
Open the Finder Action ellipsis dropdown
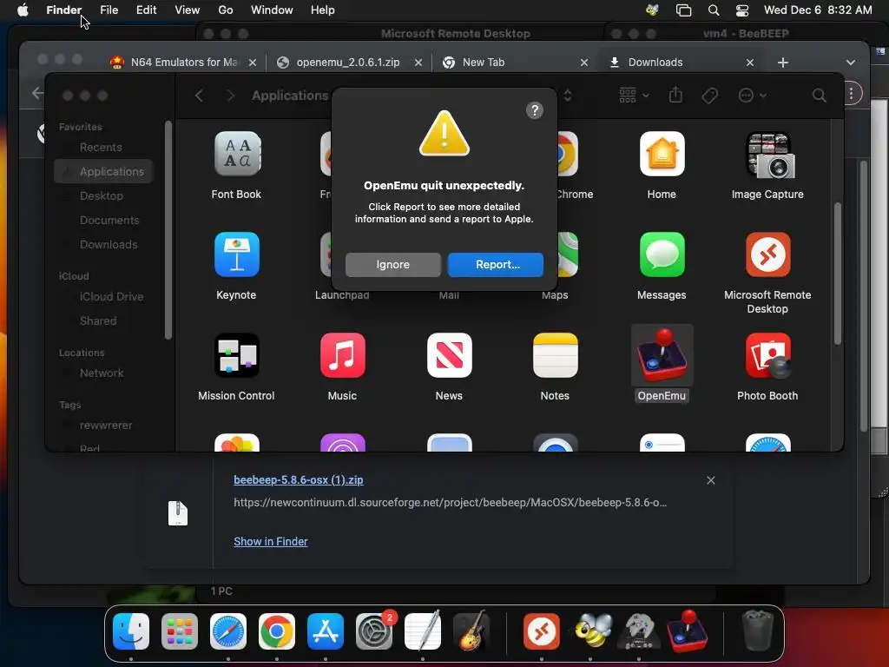753,96
